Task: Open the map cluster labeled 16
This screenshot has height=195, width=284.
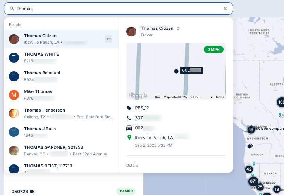Action: pyautogui.click(x=251, y=130)
